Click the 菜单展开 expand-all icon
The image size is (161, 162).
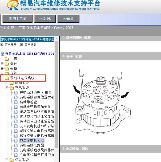tap(2, 45)
